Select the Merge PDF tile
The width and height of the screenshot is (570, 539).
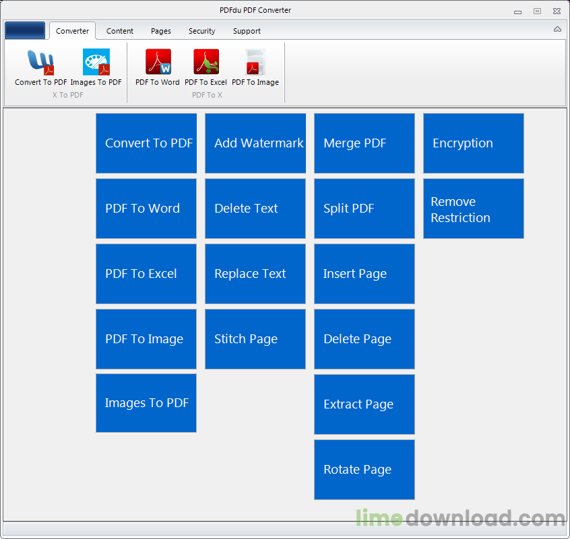tap(364, 143)
